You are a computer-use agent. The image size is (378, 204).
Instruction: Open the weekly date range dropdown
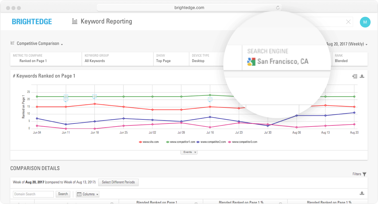347,44
